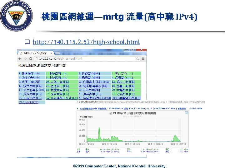The width and height of the screenshot is (225, 168).
Task: Click entry 17 labeled [200M]
Action: [x=32, y=90]
